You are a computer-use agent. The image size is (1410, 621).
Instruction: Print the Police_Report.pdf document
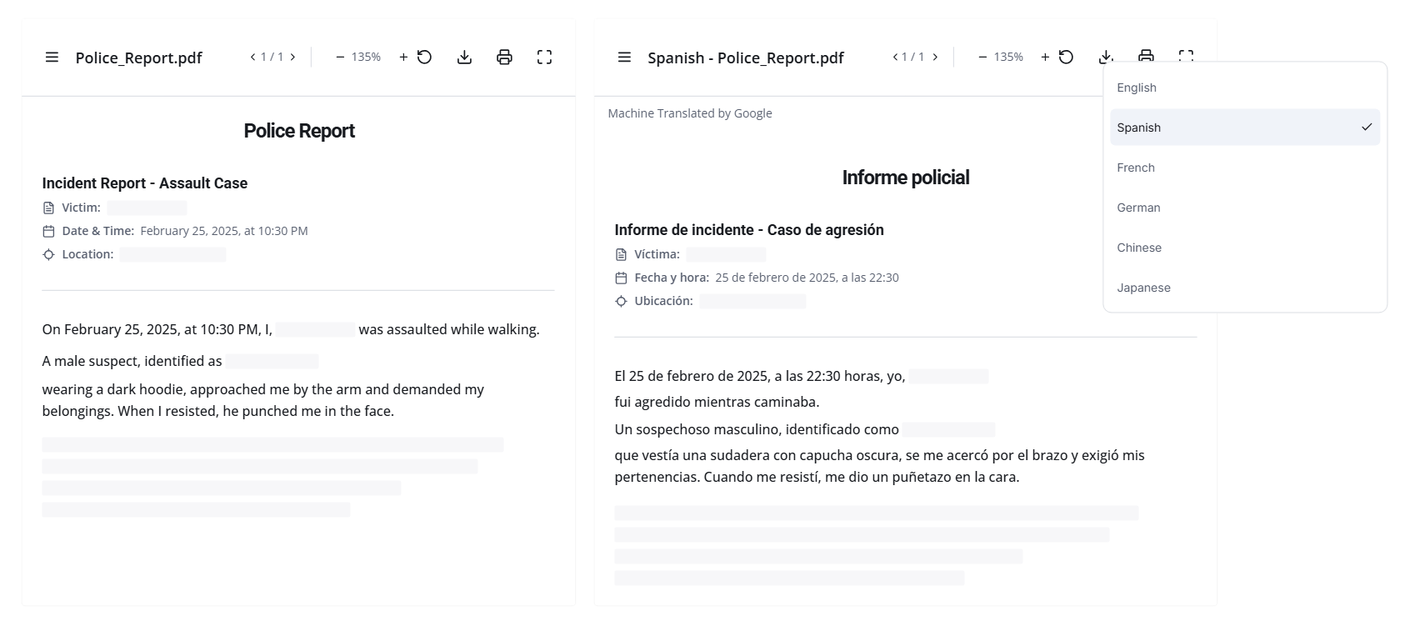[504, 57]
